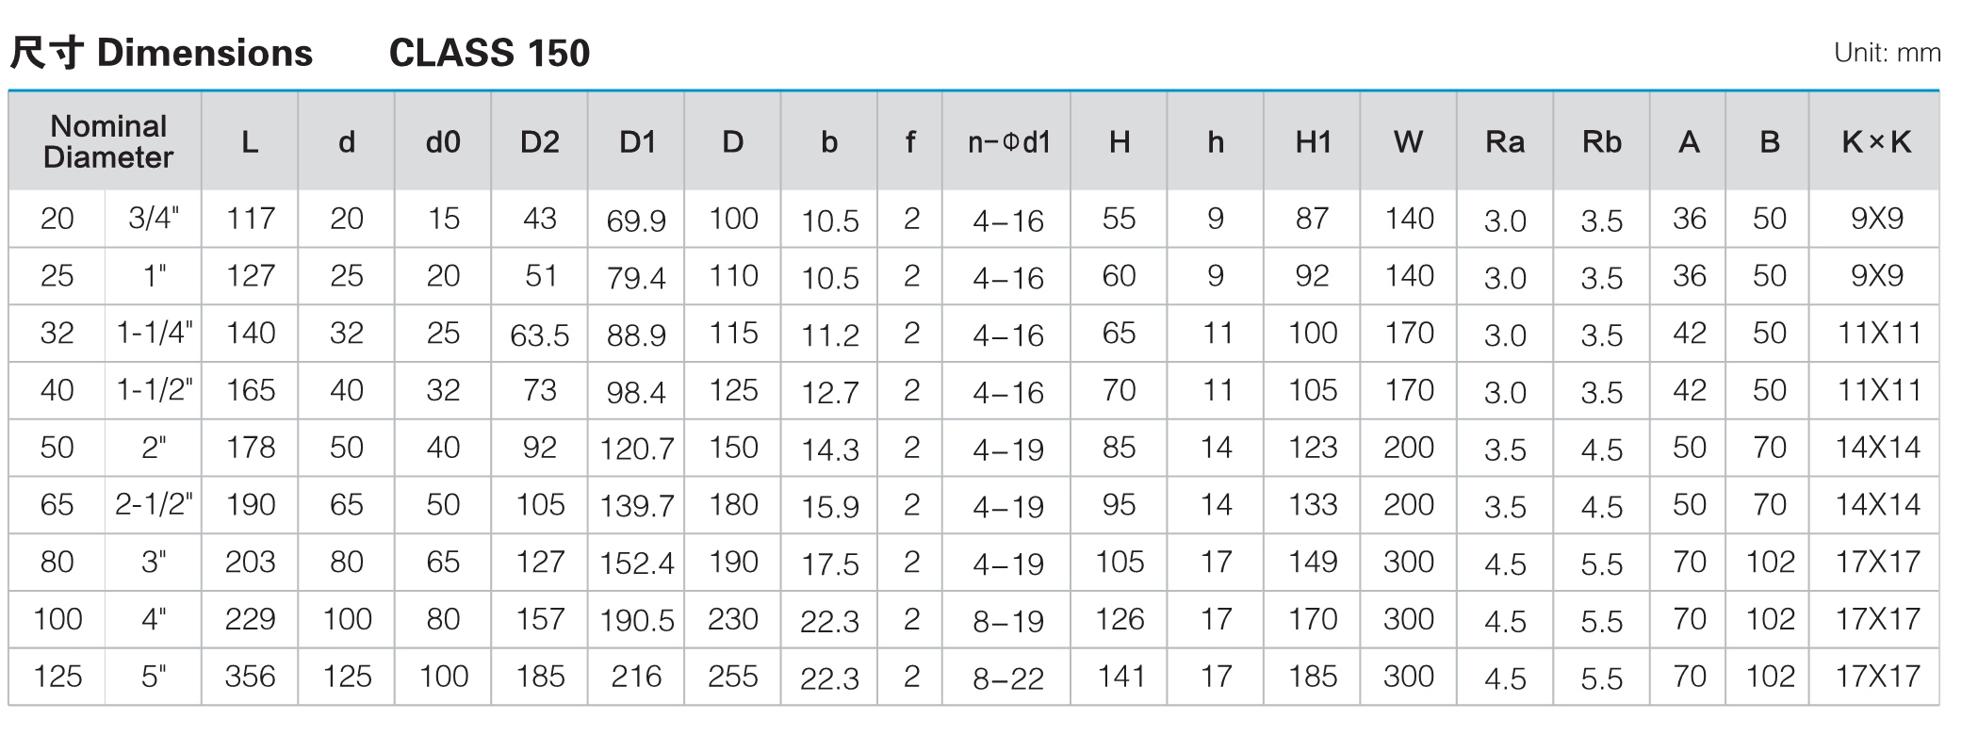Viewport: 1978px width, 735px height.
Task: Select the H value 141 cell
Action: (x=1119, y=676)
